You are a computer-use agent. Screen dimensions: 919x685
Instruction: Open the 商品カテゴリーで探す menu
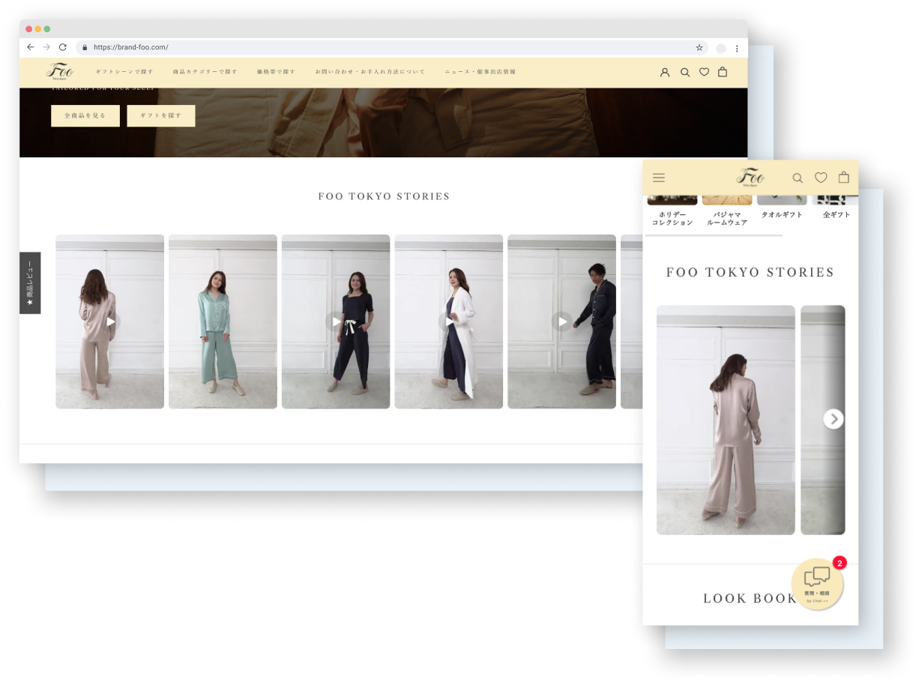coord(205,72)
